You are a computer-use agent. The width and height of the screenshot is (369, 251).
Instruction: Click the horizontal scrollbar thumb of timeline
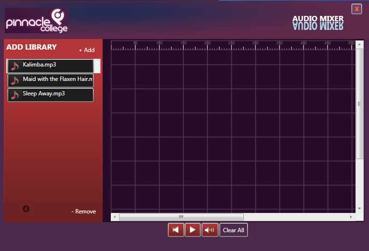[x=181, y=217]
